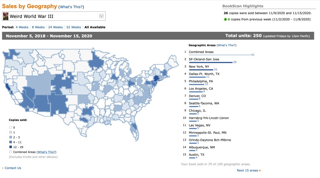The image size is (320, 178).
Task: Open the Contact Us link
Action: (x=13, y=168)
